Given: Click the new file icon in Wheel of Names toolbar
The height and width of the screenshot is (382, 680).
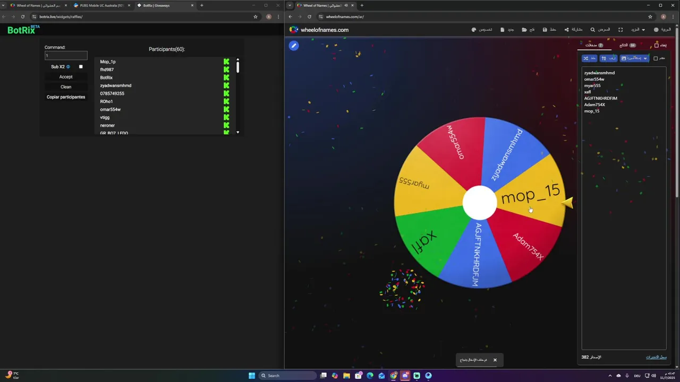Looking at the screenshot, I should click(x=503, y=30).
